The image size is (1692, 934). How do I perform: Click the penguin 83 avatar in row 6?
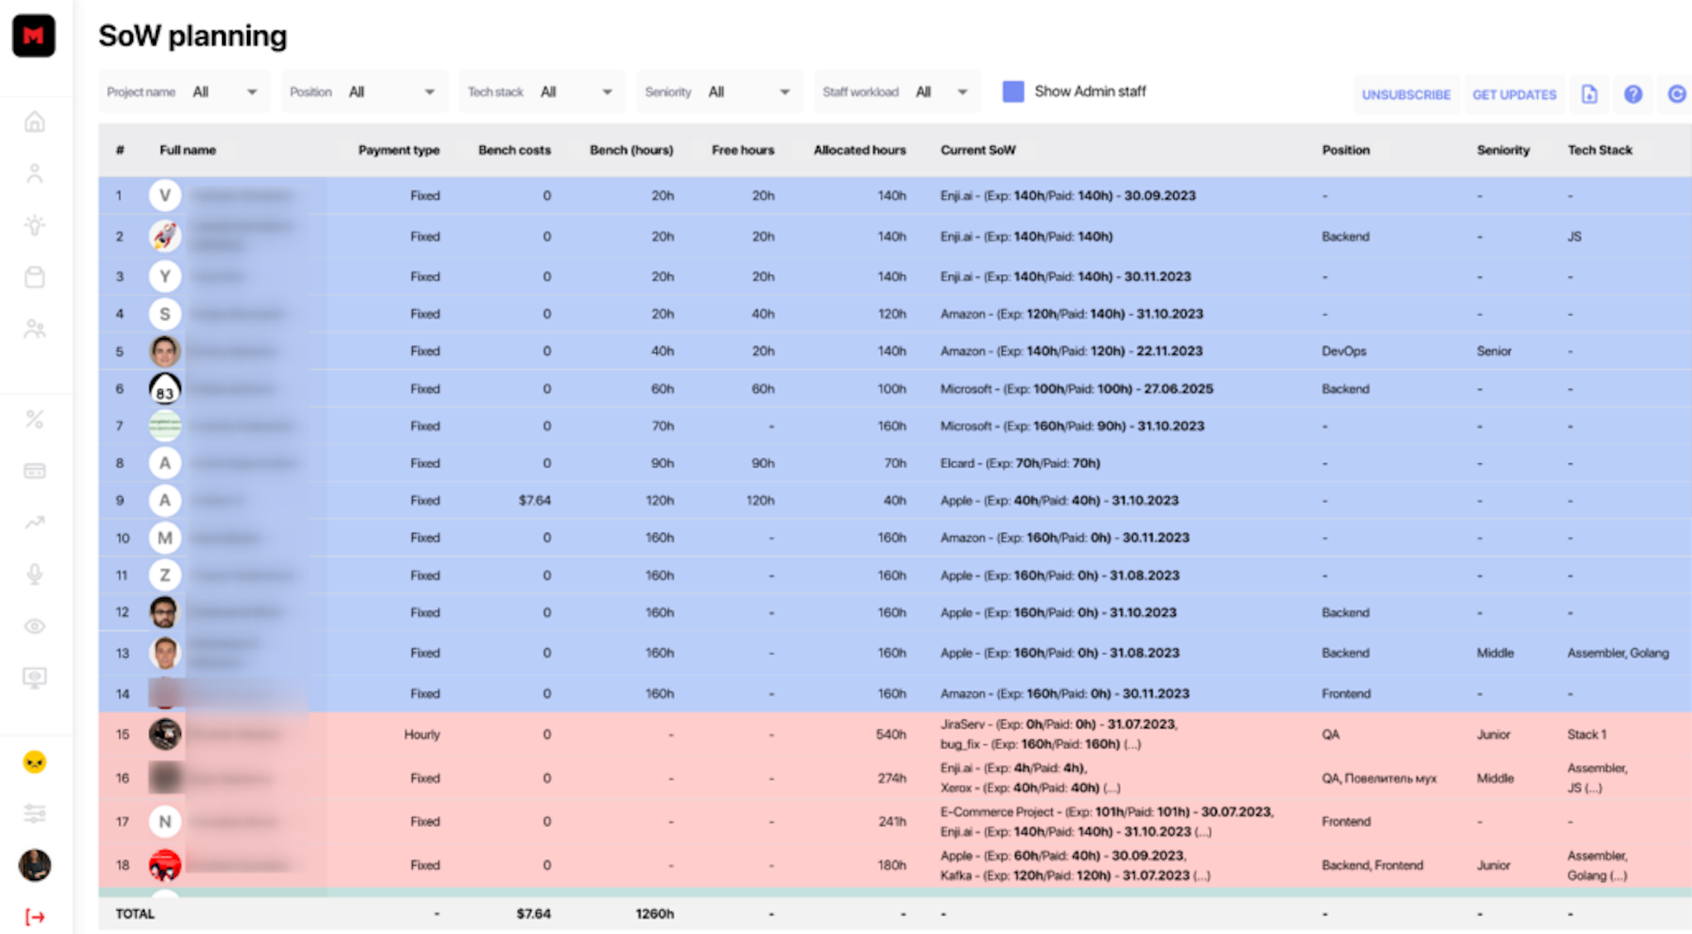click(165, 388)
